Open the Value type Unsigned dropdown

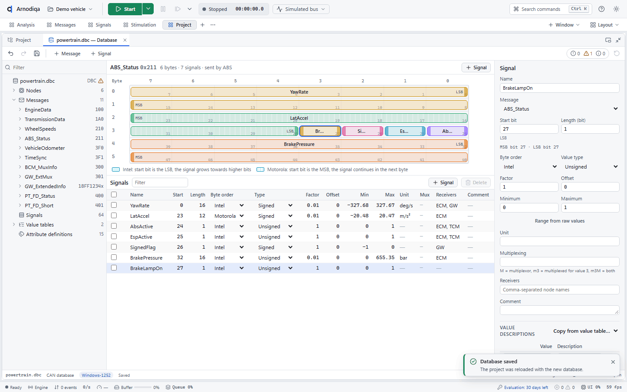[x=590, y=167]
